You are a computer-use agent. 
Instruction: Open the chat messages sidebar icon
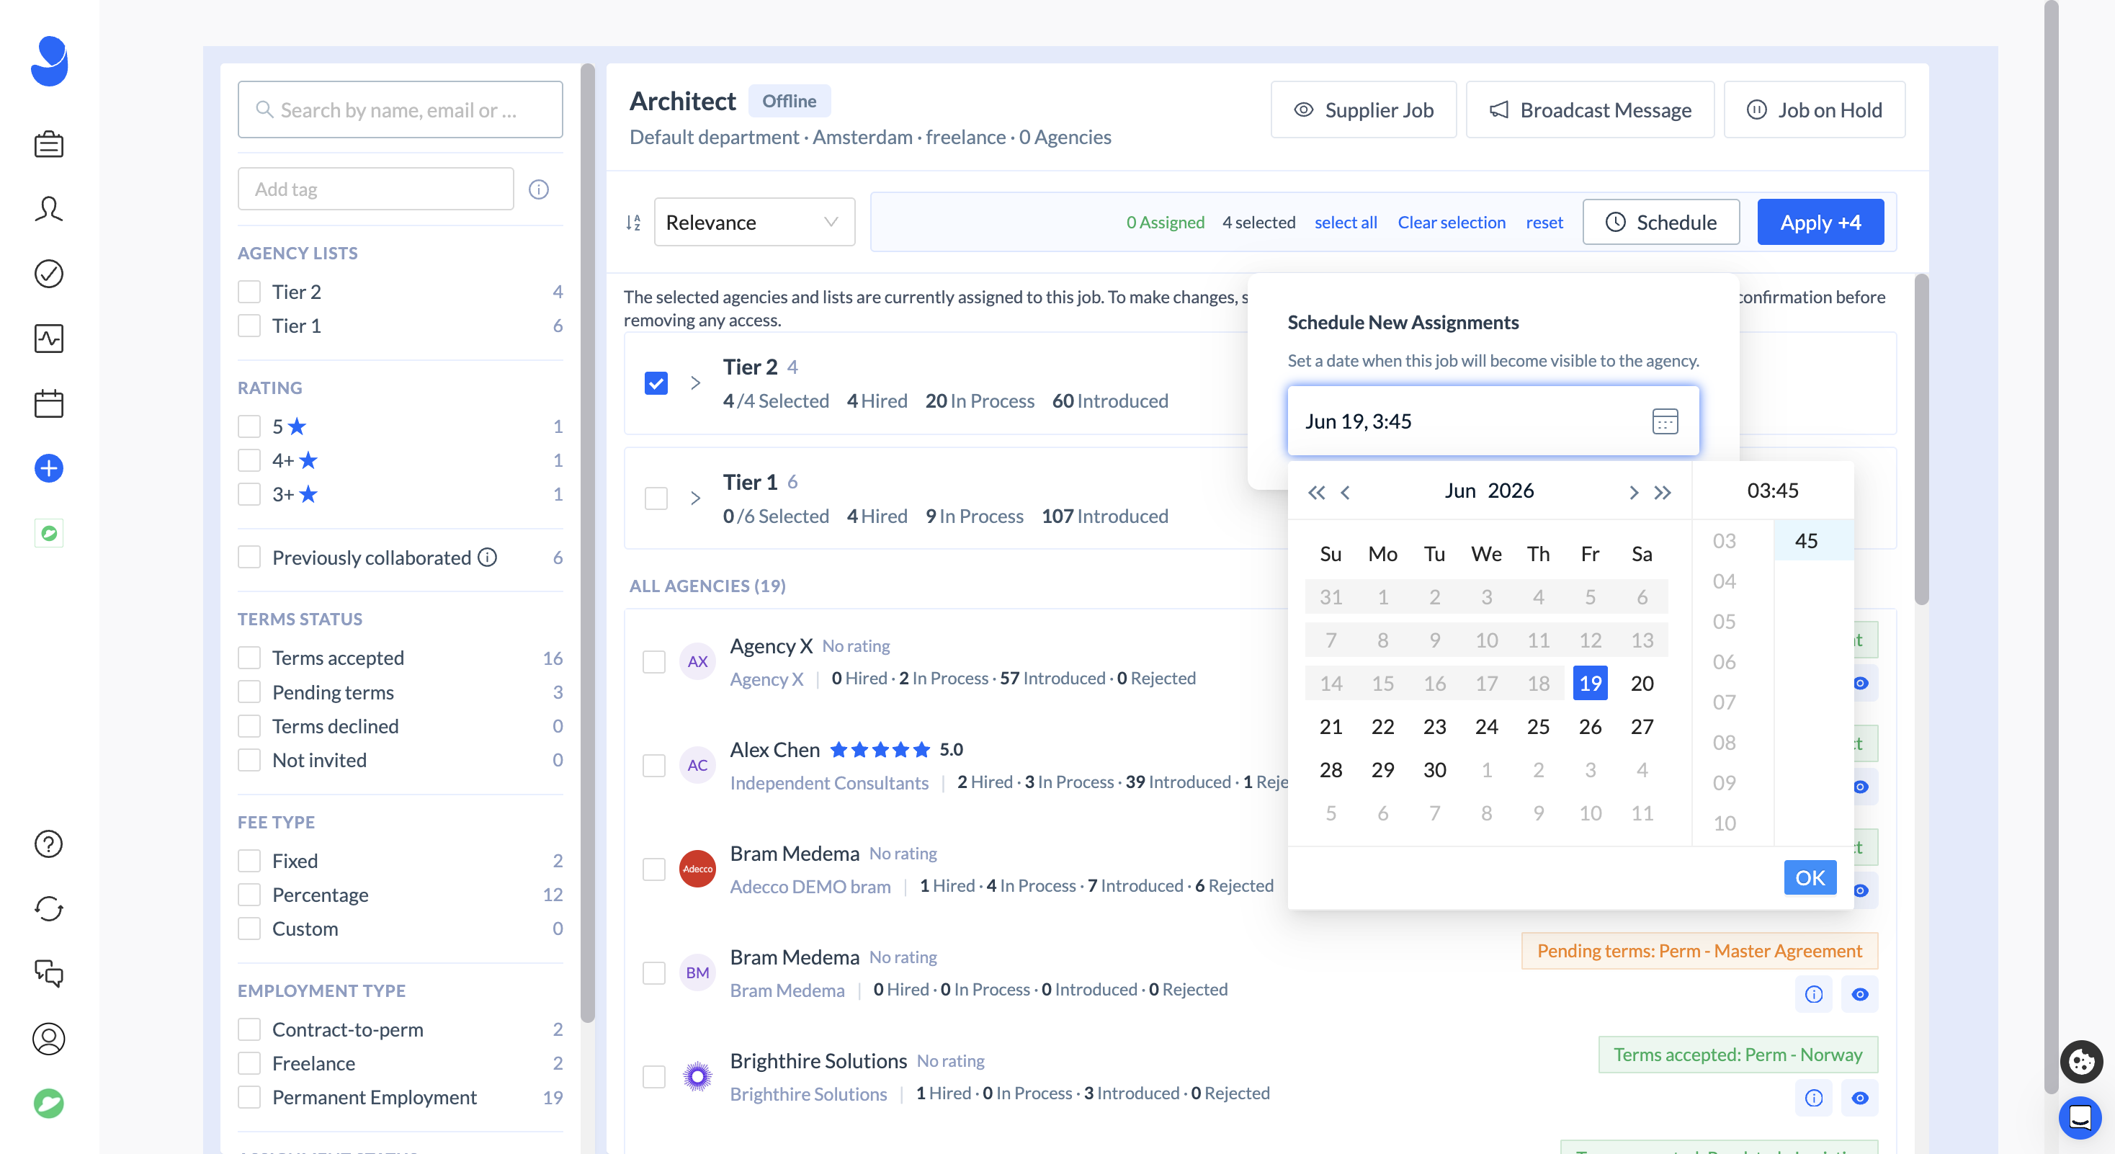(48, 973)
